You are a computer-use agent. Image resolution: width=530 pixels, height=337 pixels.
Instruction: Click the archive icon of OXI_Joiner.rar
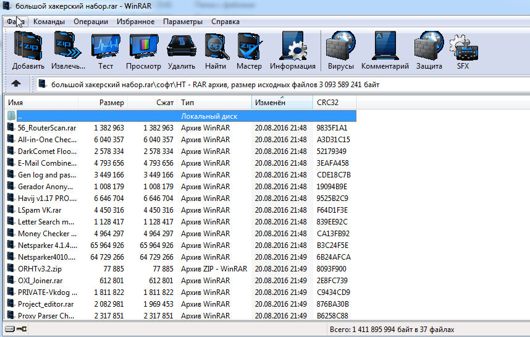click(x=11, y=281)
